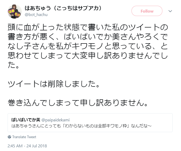This screenshot has width=181, height=151.
Task: Open tweet options chevron beside Follow
Action: point(170,11)
